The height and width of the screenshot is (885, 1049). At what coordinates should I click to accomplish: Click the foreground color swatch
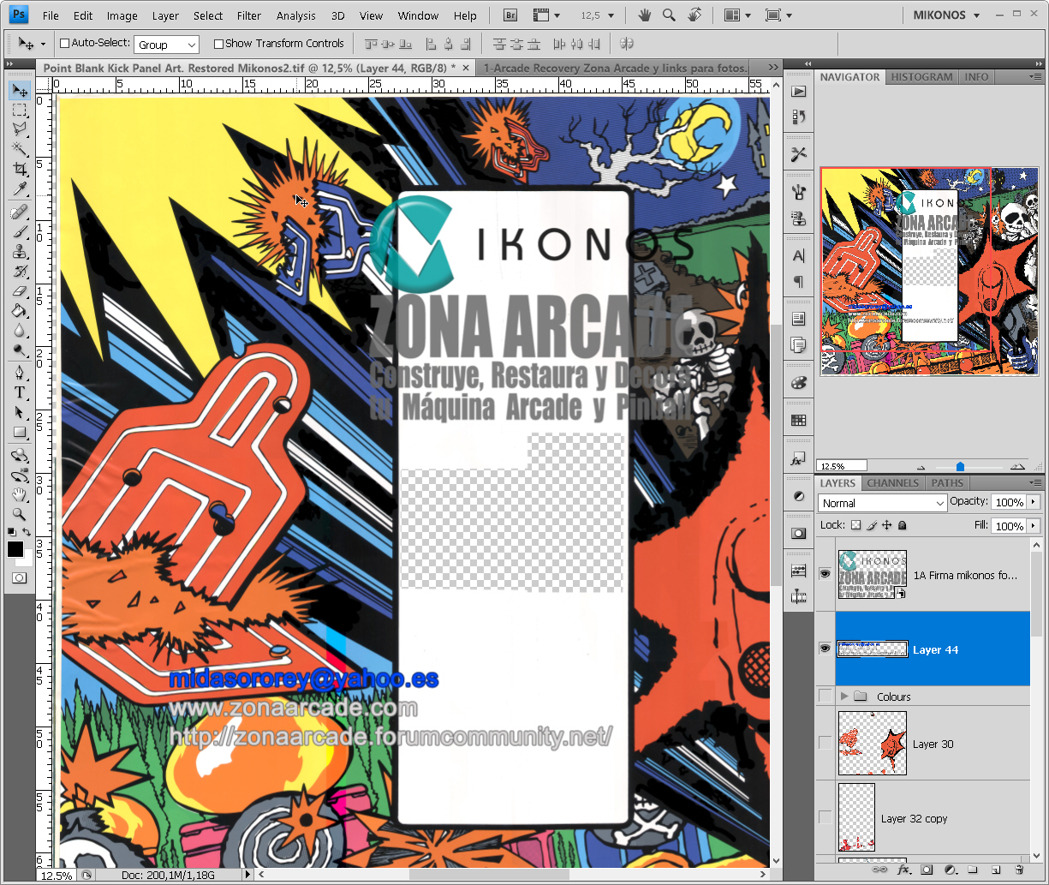click(15, 549)
